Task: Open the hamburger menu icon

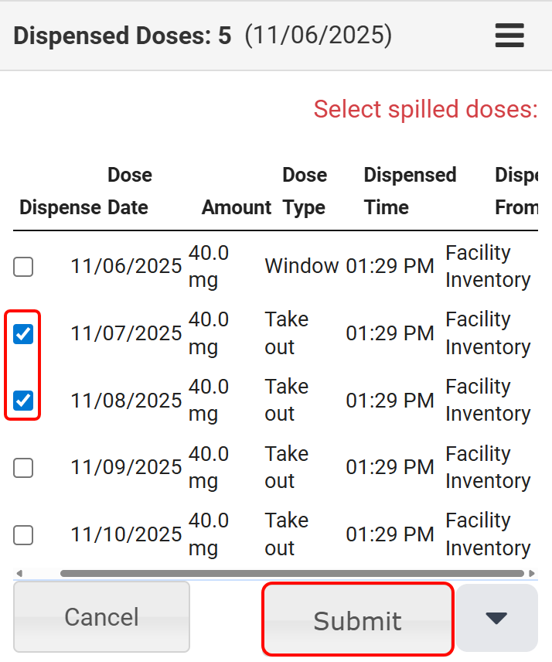Action: (509, 36)
